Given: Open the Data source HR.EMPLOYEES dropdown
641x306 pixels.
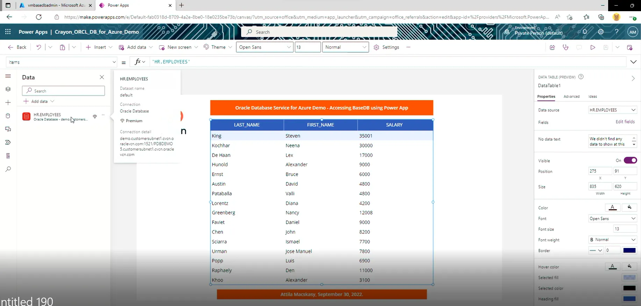Looking at the screenshot, I should (613, 110).
